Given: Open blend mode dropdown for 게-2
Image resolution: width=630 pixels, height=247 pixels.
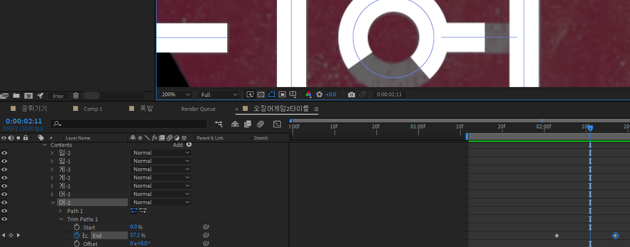Looking at the screenshot, I should [x=161, y=177].
